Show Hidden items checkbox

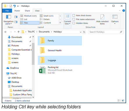click(x=74, y=23)
